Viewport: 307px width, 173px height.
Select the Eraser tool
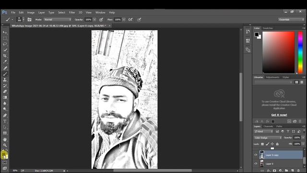click(x=5, y=91)
